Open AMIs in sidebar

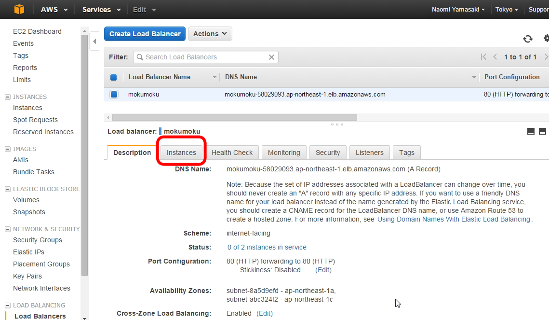(21, 160)
